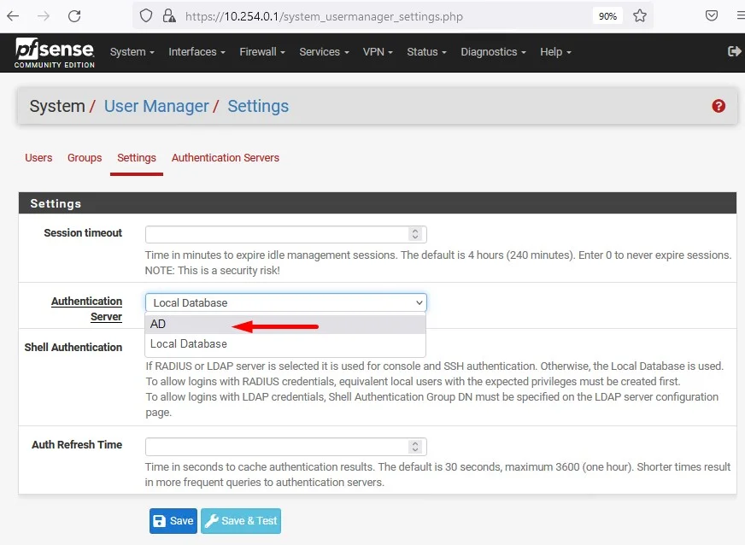This screenshot has height=545, width=745.
Task: Click the Save & Test button
Action: click(240, 521)
